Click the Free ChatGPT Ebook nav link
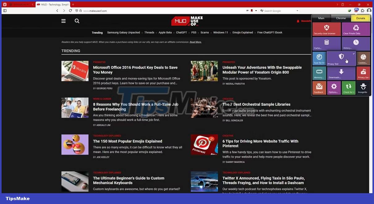The width and height of the screenshot is (374, 204). (x=270, y=32)
